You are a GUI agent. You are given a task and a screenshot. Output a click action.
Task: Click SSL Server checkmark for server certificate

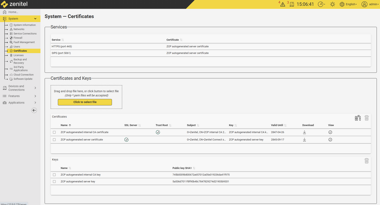(x=126, y=140)
